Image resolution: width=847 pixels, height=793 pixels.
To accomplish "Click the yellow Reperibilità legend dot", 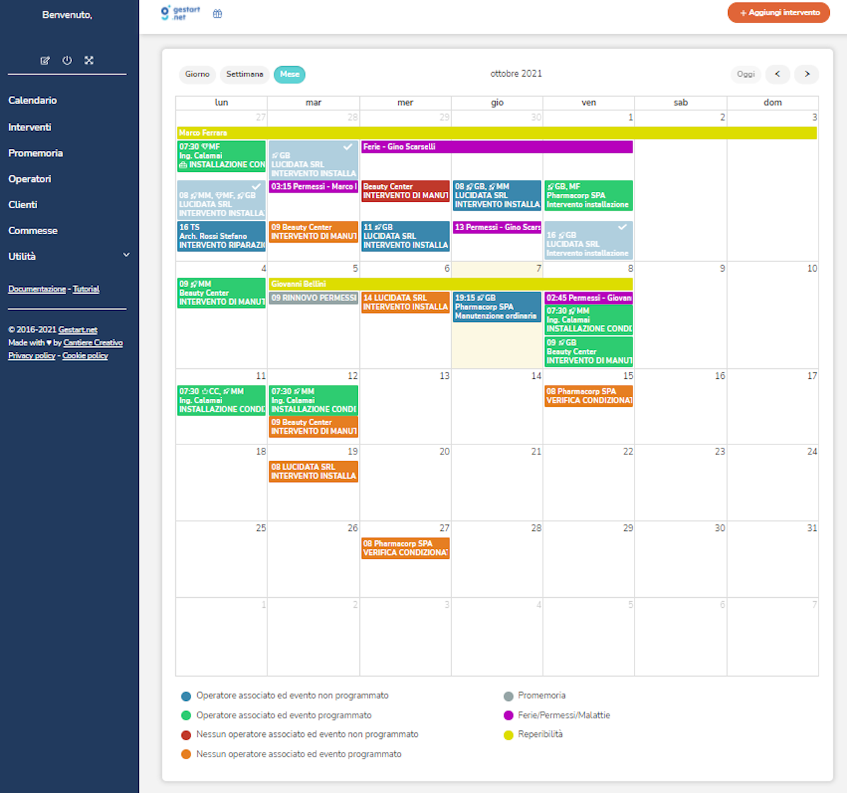I will click(508, 735).
